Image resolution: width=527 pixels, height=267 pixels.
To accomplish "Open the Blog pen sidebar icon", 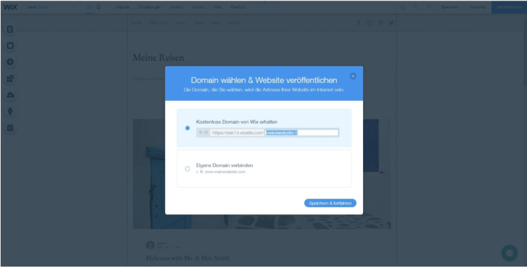I will [x=10, y=112].
